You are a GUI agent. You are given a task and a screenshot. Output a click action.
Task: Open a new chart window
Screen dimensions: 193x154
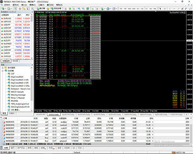tap(3, 9)
